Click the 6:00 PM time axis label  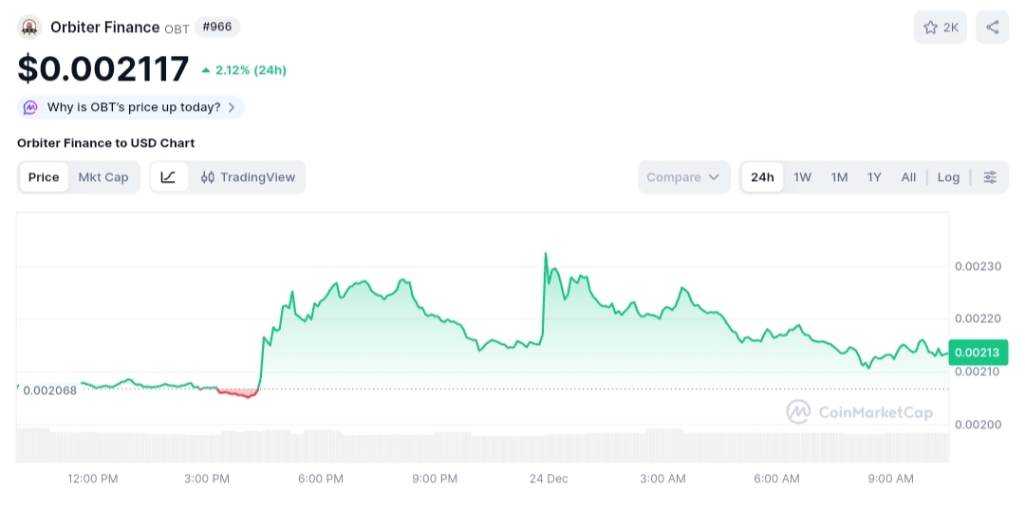click(x=321, y=479)
